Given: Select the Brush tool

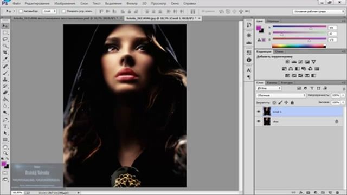Looking at the screenshot, I should click(5, 73).
